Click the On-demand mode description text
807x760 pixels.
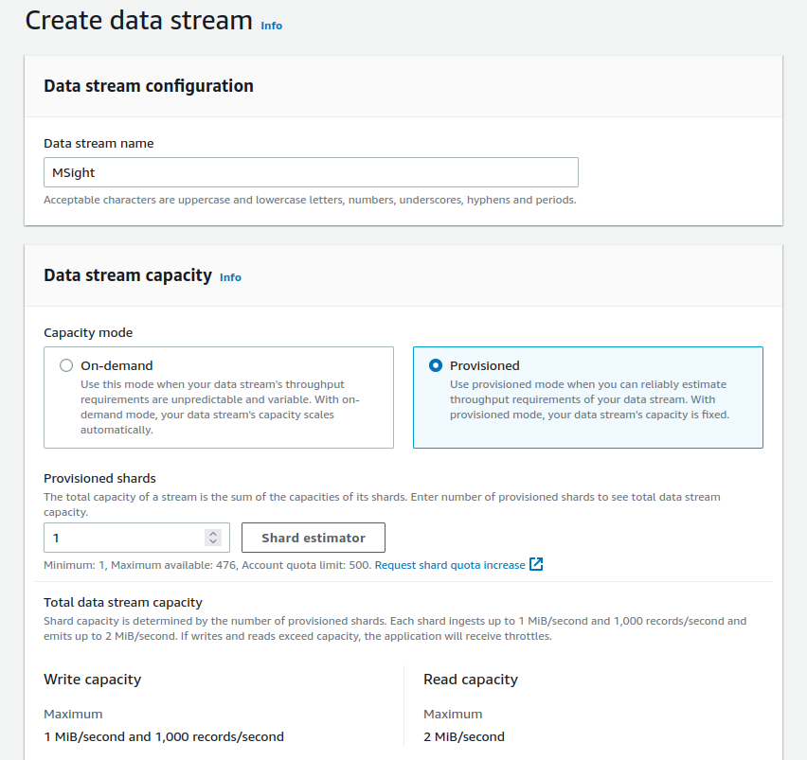point(220,407)
